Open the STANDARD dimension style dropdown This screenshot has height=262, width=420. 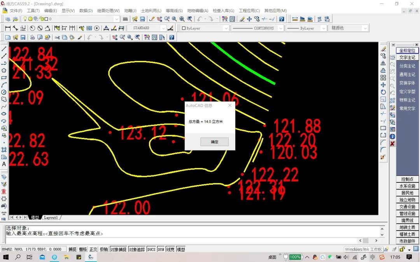coord(163,28)
